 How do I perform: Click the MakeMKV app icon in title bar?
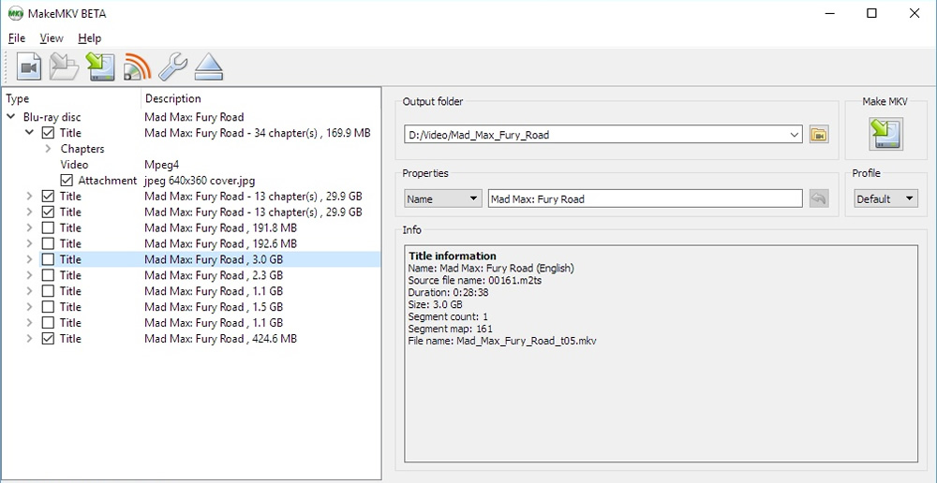[16, 13]
